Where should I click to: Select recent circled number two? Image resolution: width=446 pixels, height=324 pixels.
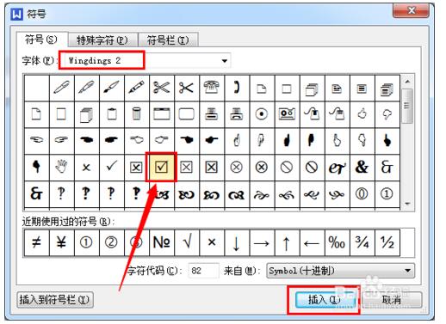(x=111, y=242)
